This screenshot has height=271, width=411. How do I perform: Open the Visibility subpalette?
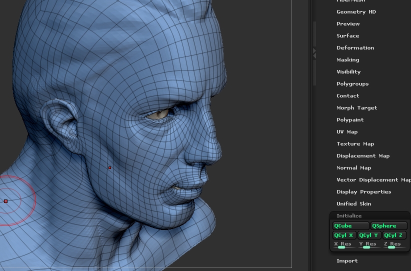pyautogui.click(x=348, y=71)
